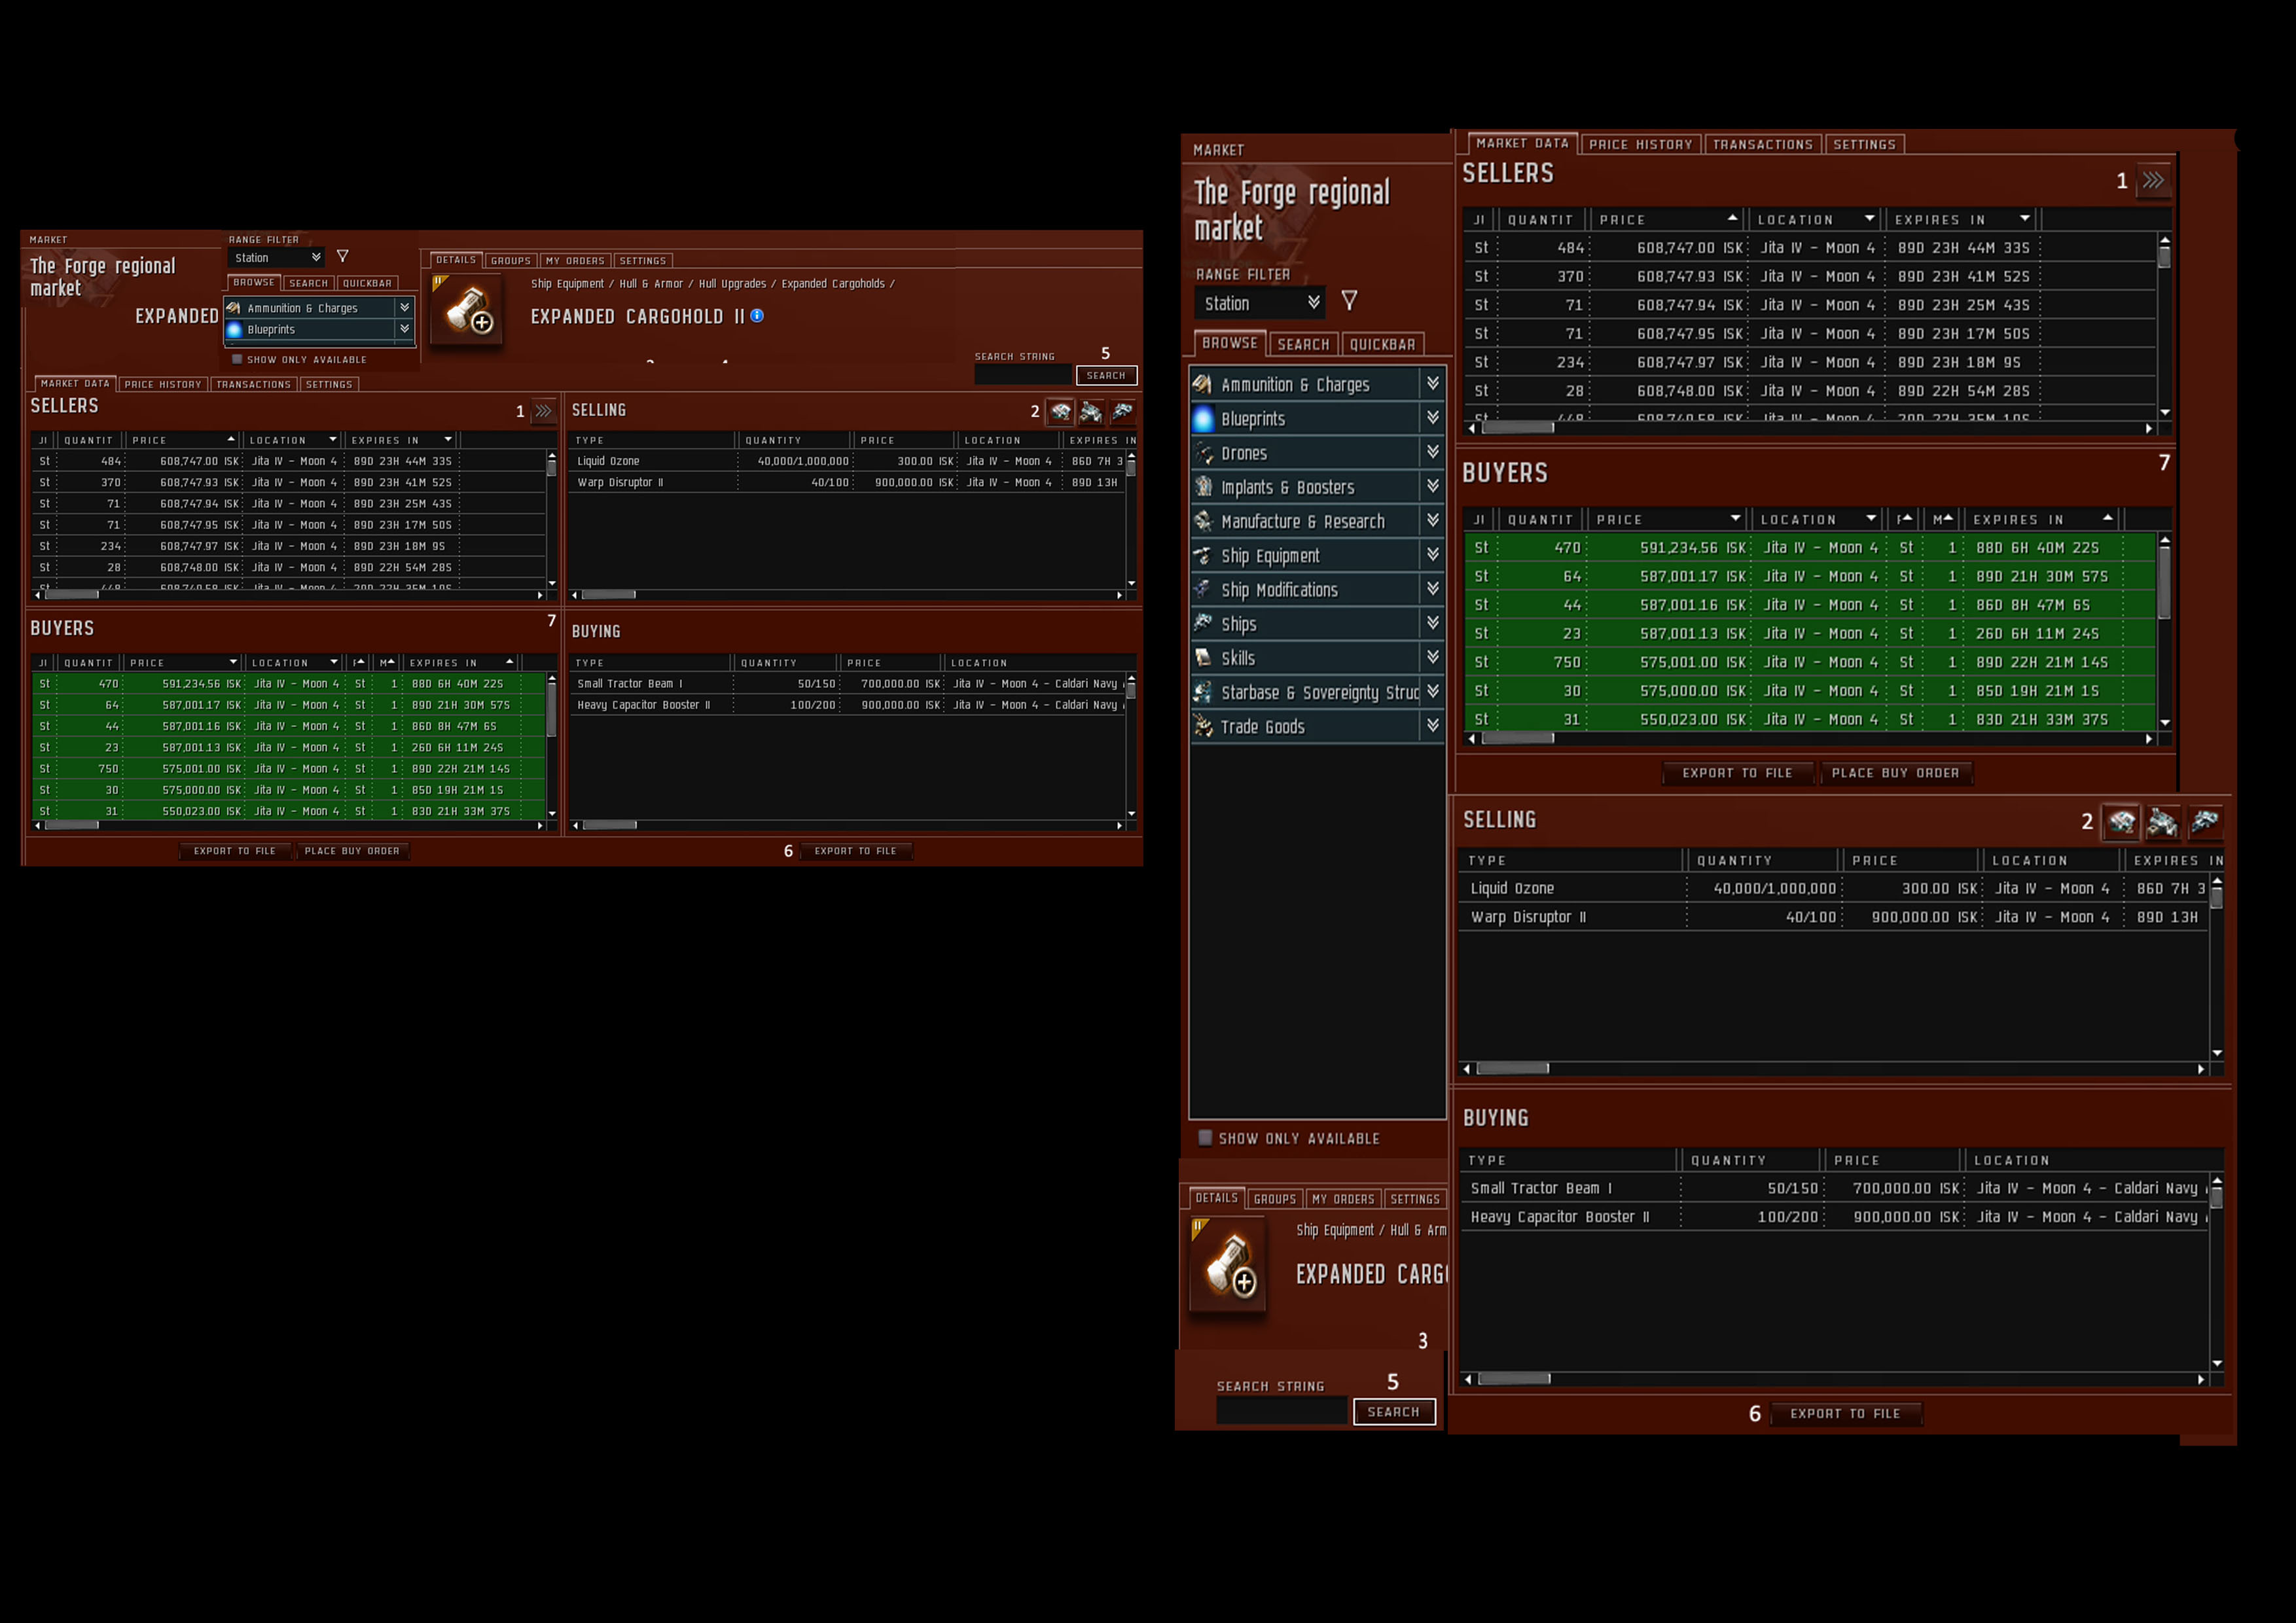Click the Manufacture & Research category icon

(1203, 521)
